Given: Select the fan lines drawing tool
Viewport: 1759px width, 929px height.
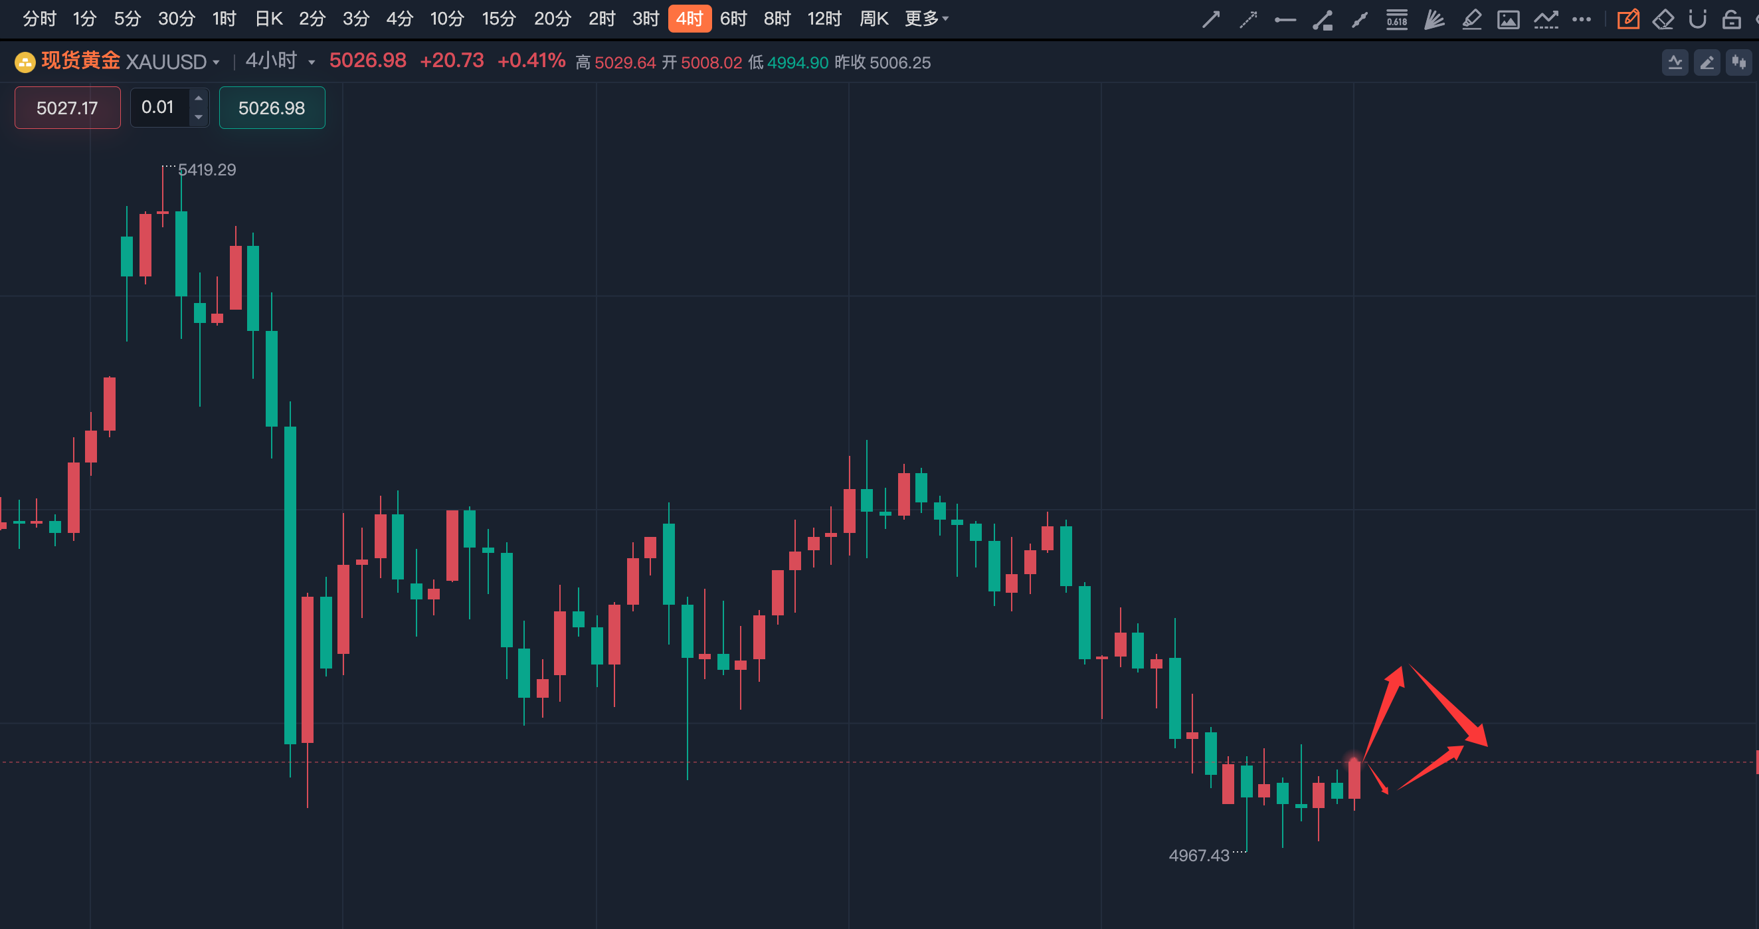Looking at the screenshot, I should (x=1434, y=19).
